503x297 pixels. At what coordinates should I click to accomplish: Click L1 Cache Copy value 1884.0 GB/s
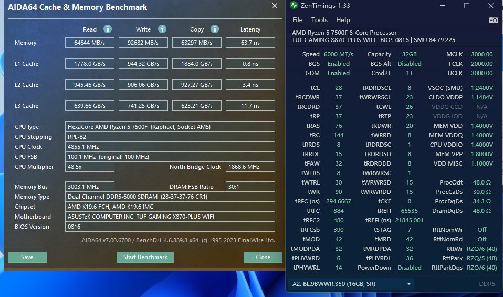197,64
